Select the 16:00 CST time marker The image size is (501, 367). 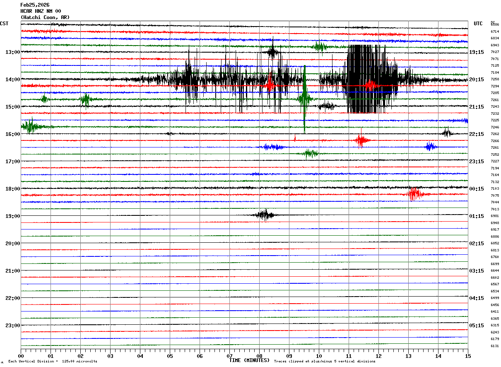tap(12, 134)
